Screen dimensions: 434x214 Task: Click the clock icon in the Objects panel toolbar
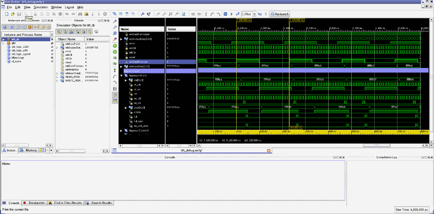point(96,31)
